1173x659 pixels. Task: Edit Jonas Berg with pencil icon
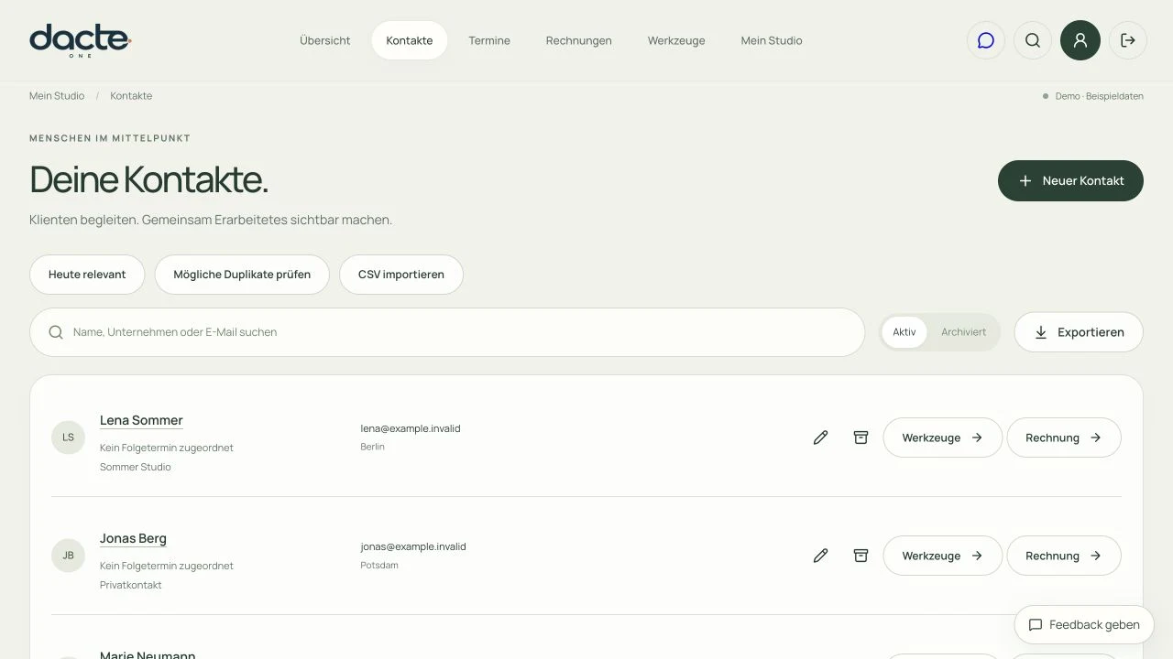(x=820, y=556)
